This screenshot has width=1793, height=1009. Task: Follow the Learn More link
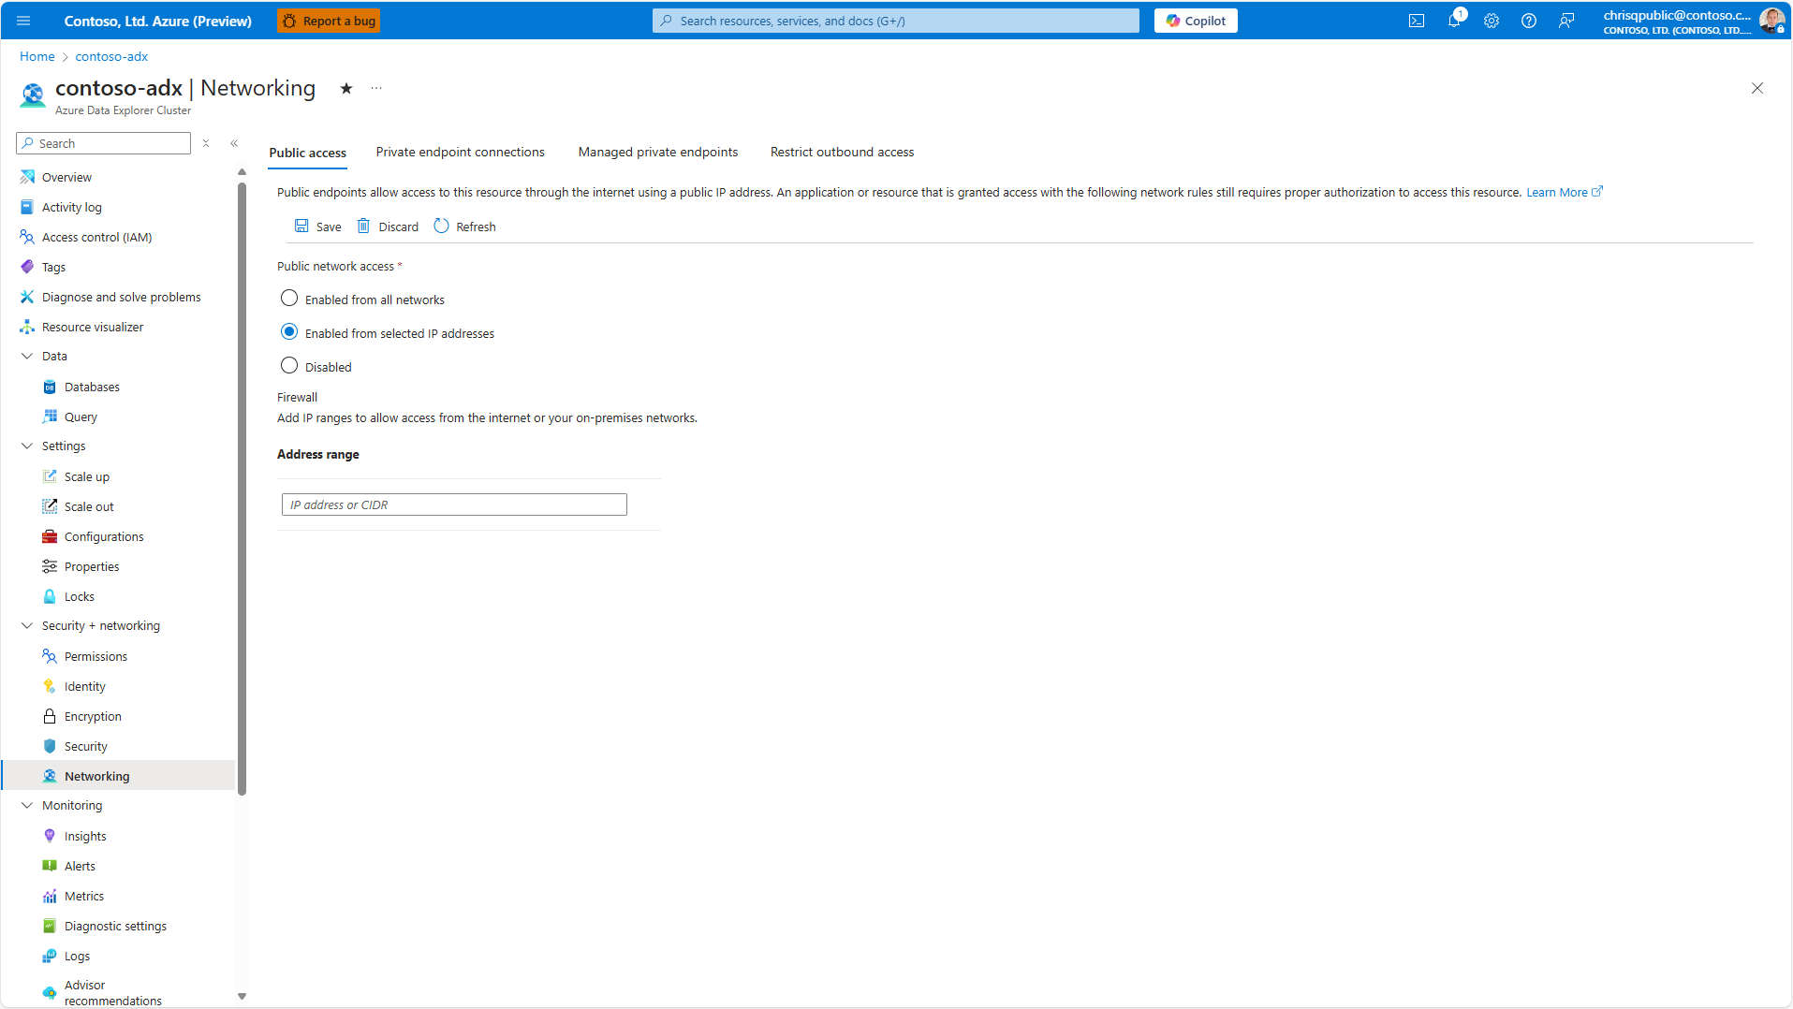(1564, 192)
